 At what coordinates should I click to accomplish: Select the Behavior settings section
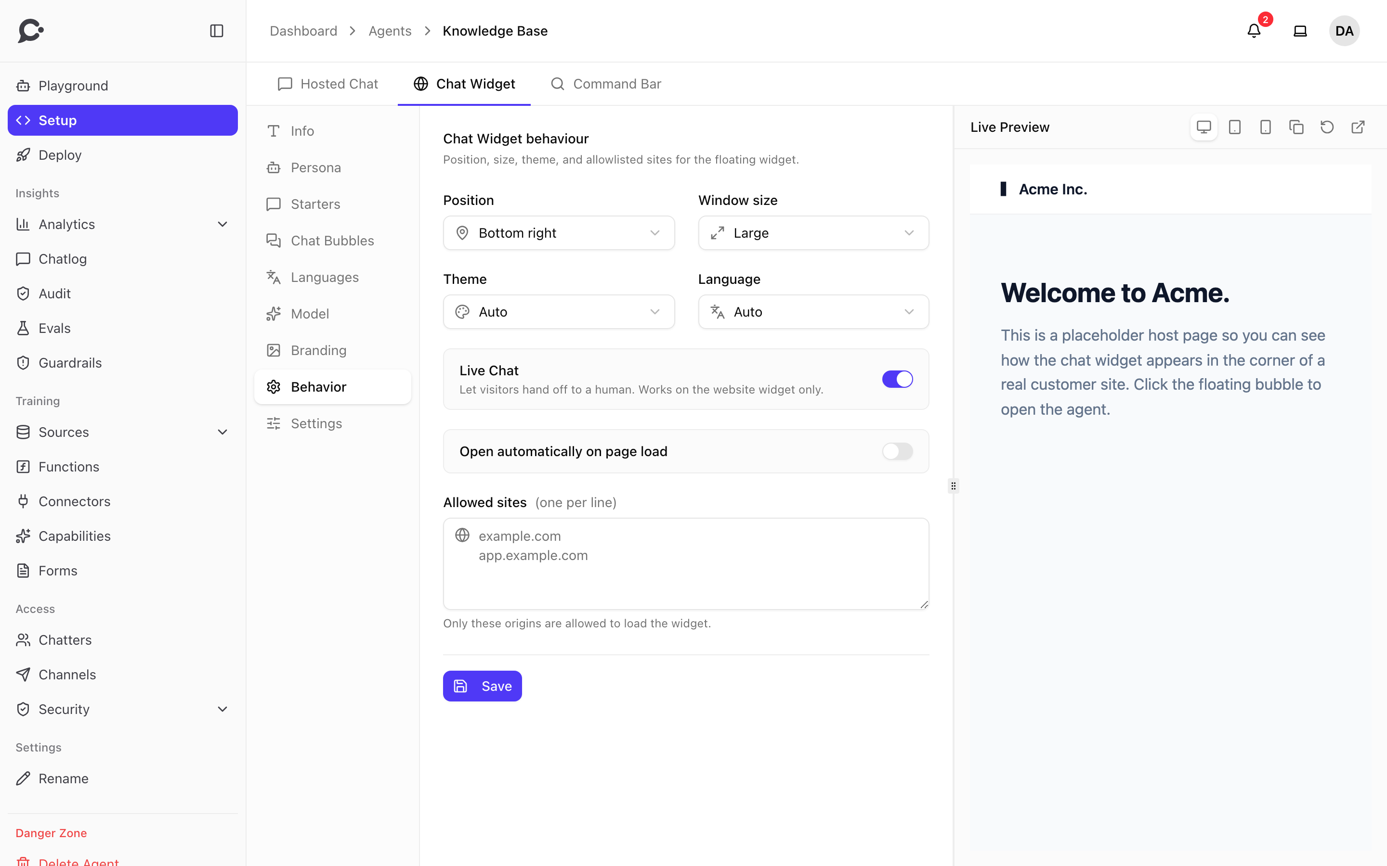click(x=332, y=387)
